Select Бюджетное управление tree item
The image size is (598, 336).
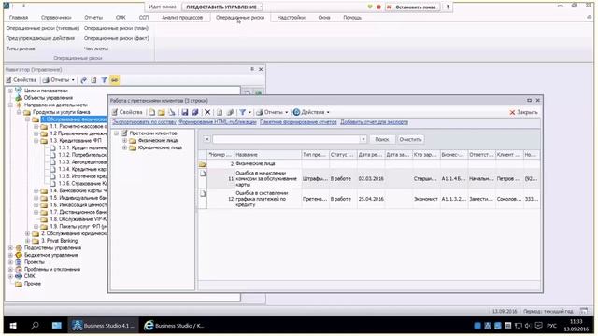[x=51, y=255]
